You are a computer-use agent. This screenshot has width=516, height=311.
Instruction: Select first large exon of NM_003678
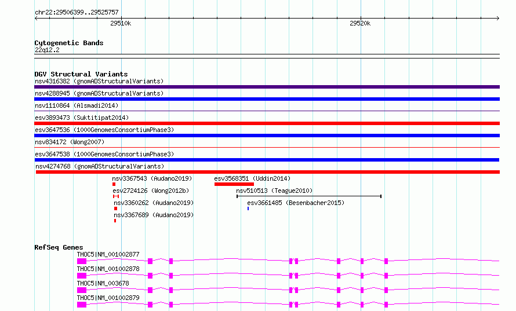pos(82,290)
